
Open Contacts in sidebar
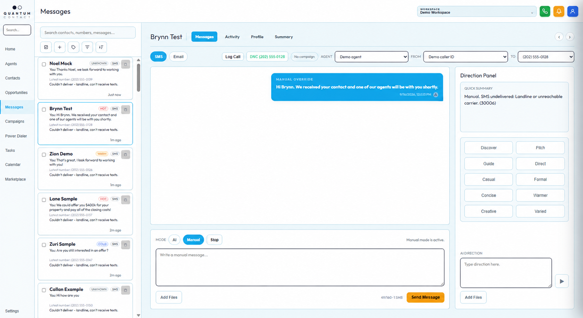tap(13, 78)
